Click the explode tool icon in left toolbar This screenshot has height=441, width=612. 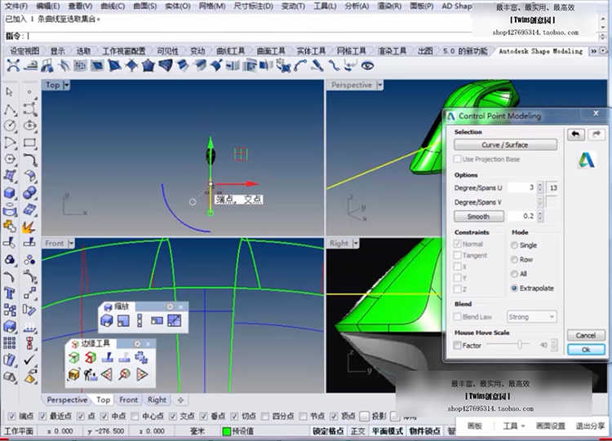pos(29,226)
